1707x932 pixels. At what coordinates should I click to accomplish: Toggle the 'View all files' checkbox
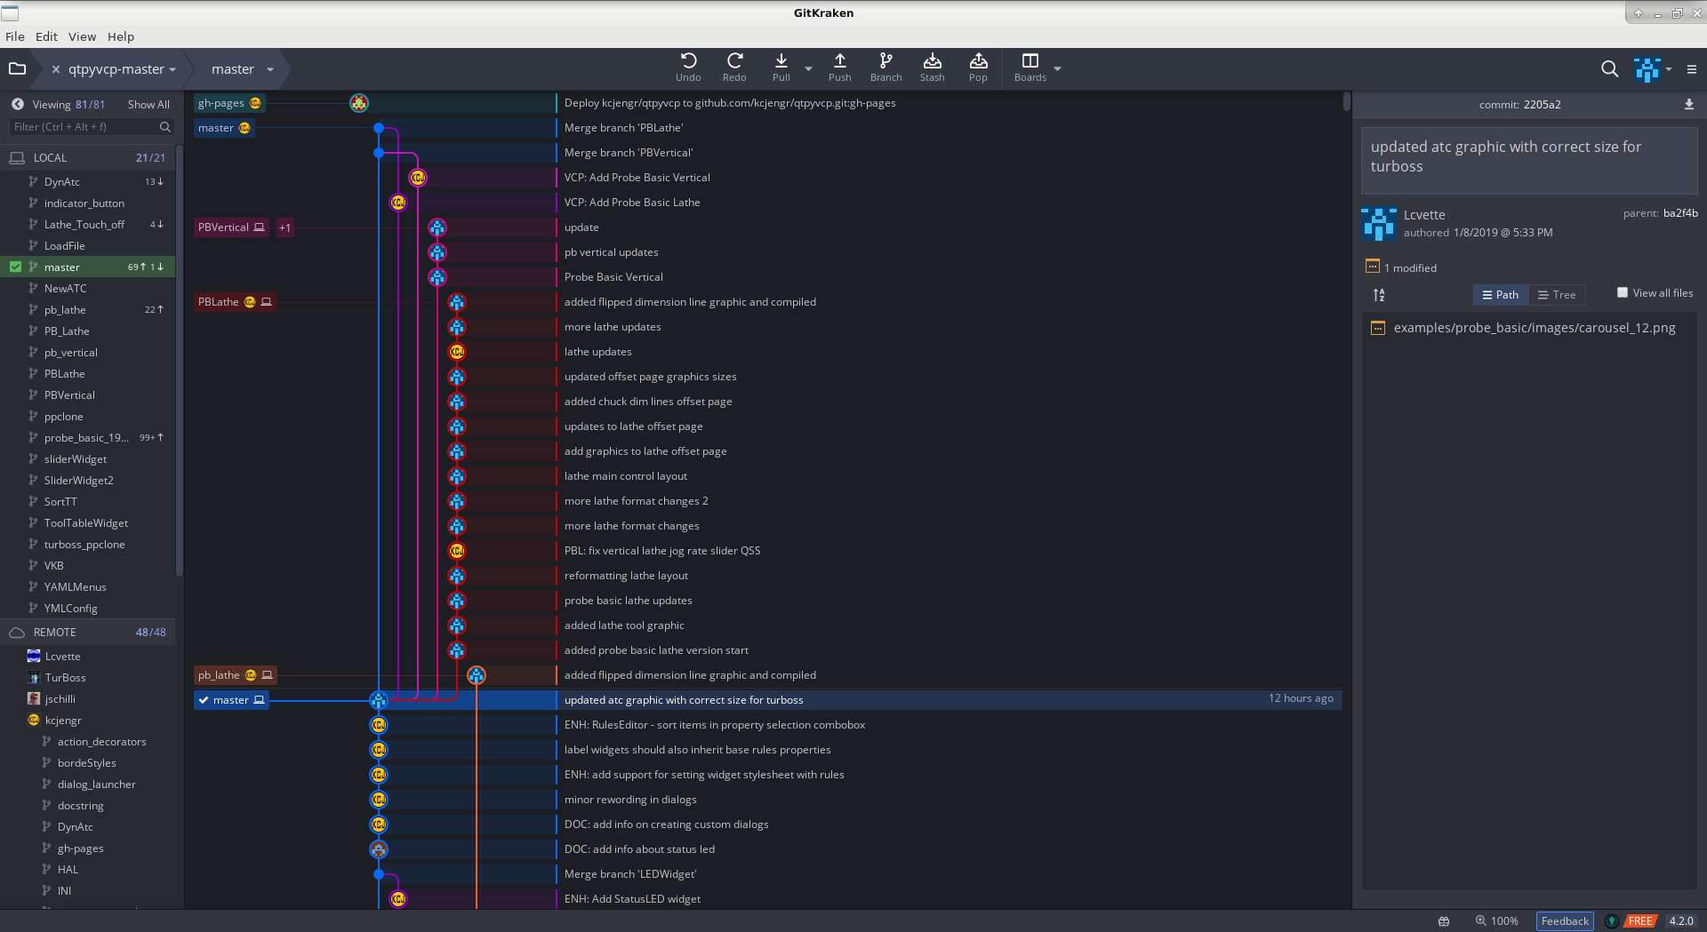(1623, 292)
